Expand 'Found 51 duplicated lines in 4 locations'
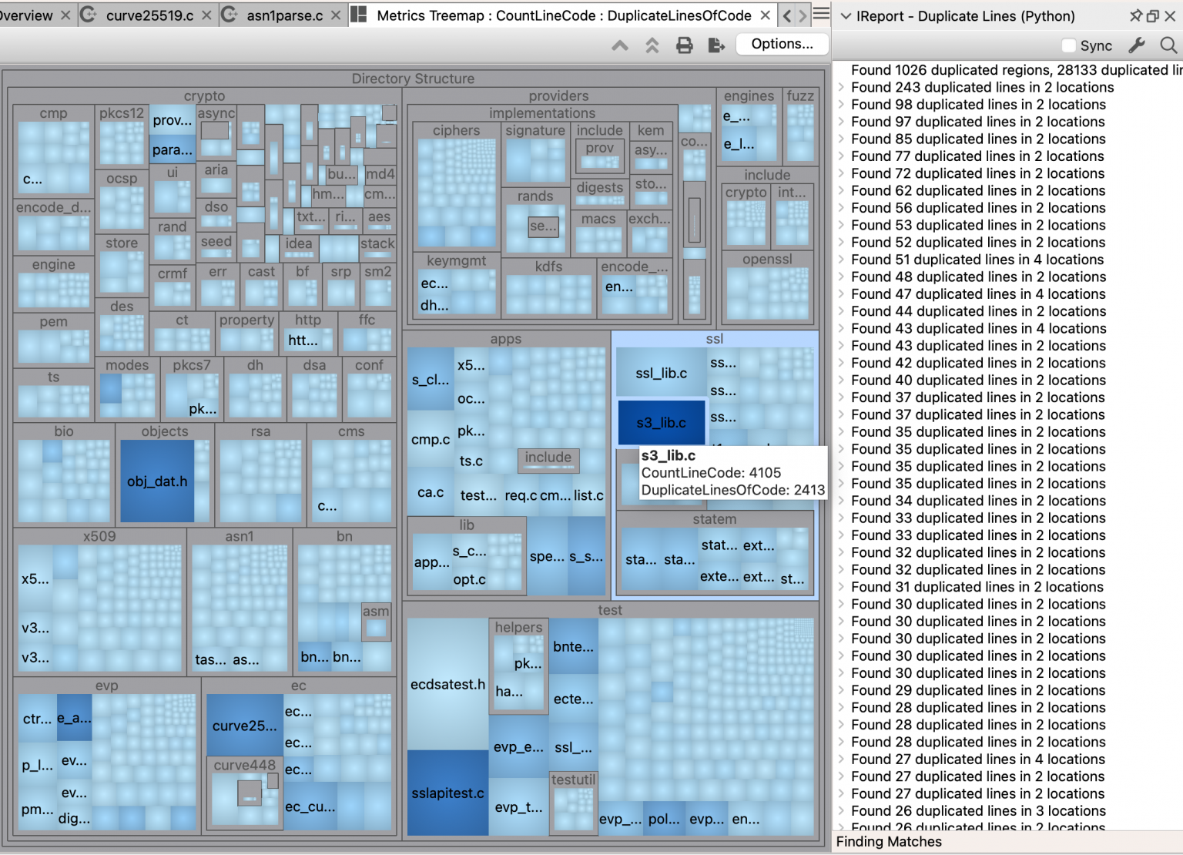Screen dimensions: 1183x855 [x=842, y=260]
